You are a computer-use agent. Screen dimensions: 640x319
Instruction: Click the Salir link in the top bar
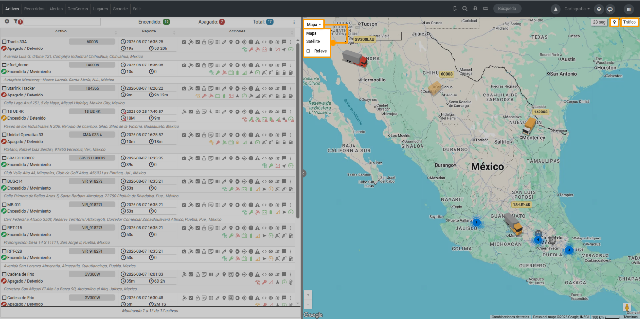click(x=137, y=9)
